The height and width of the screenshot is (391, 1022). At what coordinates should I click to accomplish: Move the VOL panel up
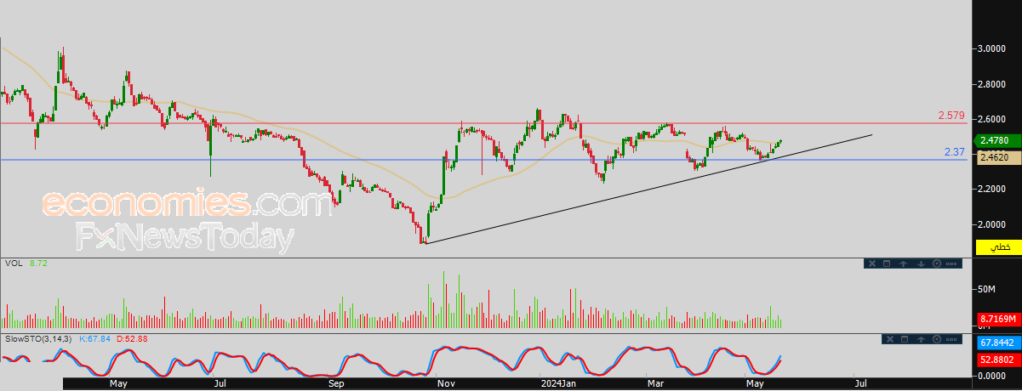[903, 263]
